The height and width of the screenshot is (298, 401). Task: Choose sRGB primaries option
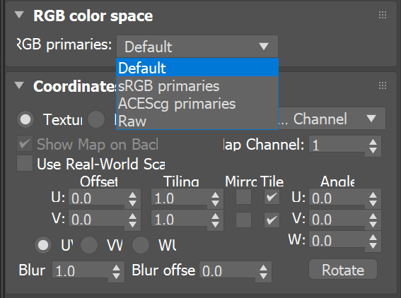(x=197, y=86)
